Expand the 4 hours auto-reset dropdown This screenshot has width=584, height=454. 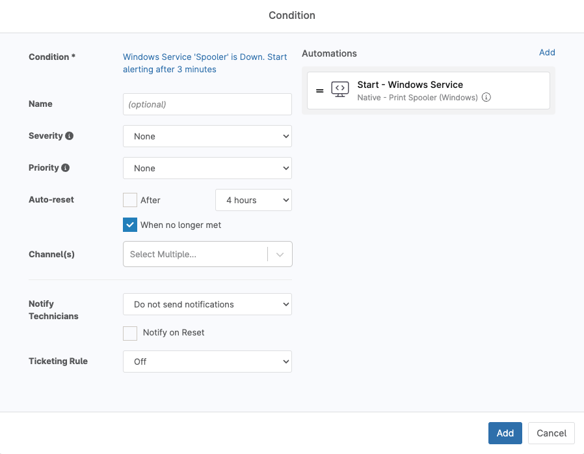click(x=253, y=200)
